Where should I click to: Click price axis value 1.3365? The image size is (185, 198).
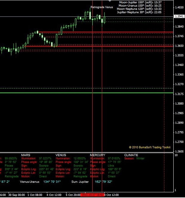click(179, 74)
